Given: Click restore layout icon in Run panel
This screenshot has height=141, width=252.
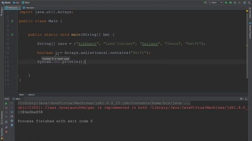Looking at the screenshot, I should [6, 122].
